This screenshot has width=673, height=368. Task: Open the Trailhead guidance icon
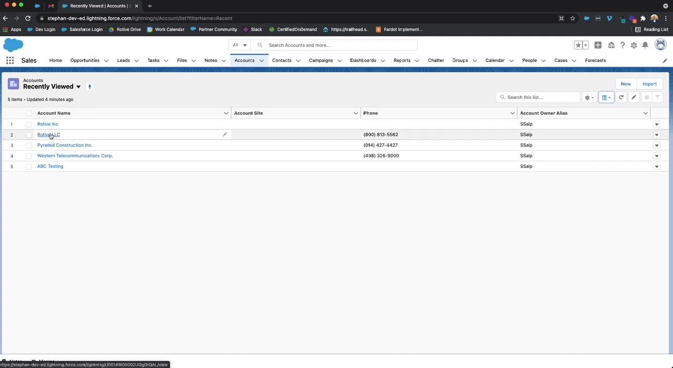pyautogui.click(x=611, y=45)
